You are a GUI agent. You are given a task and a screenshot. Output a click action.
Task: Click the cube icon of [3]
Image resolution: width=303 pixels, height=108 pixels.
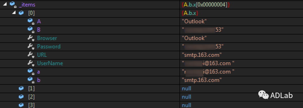[x=21, y=105]
